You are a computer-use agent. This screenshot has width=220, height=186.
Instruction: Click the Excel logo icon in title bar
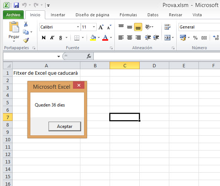6,5
